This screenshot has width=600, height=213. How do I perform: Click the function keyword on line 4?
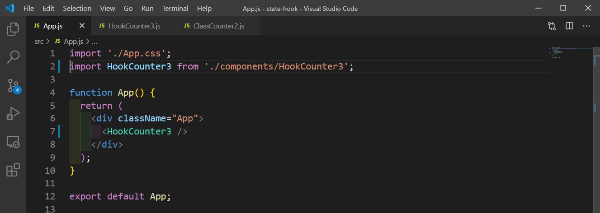tap(91, 93)
